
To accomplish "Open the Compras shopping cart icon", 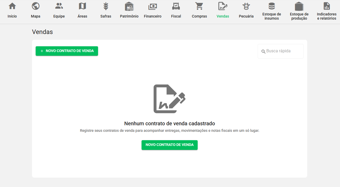I will (x=199, y=6).
